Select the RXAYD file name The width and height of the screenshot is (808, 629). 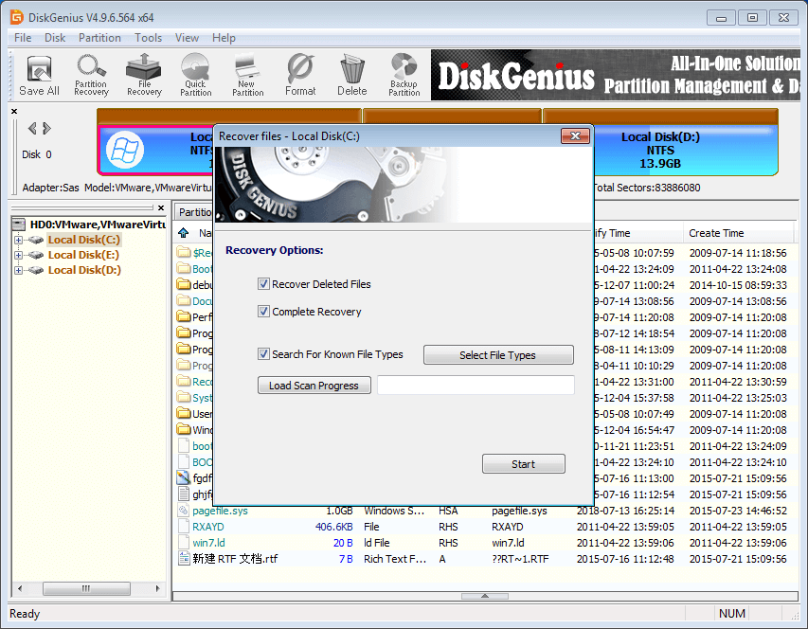click(208, 527)
